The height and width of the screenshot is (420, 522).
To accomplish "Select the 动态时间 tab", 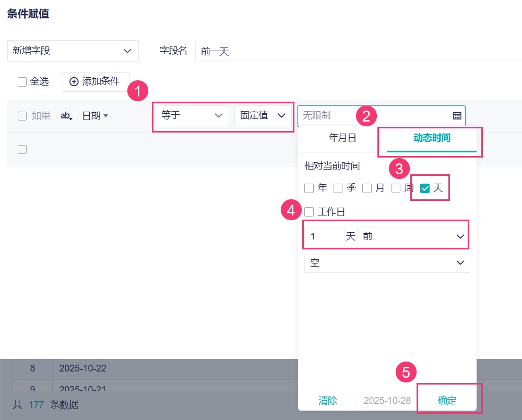I will 432,138.
